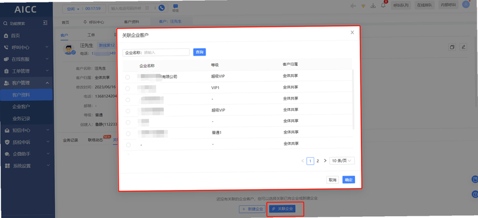Click 取消 in the dialog
Screen dimensions: 478x218
[333, 180]
